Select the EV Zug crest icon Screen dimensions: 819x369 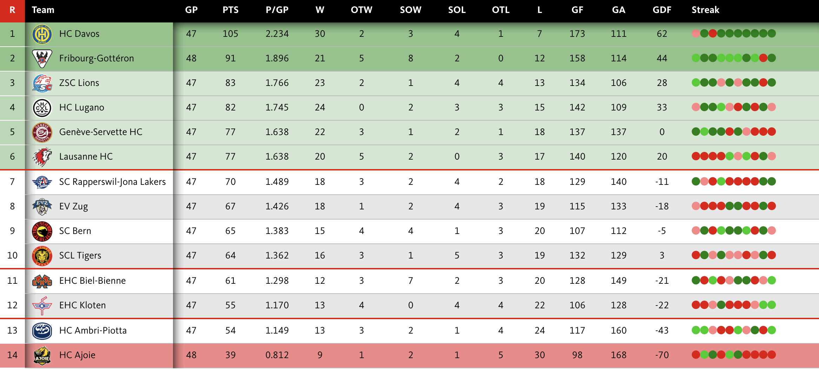tap(42, 207)
